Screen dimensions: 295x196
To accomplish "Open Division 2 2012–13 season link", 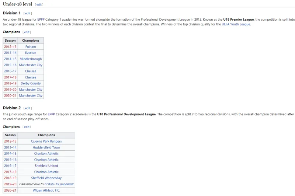I will tap(10, 141).
